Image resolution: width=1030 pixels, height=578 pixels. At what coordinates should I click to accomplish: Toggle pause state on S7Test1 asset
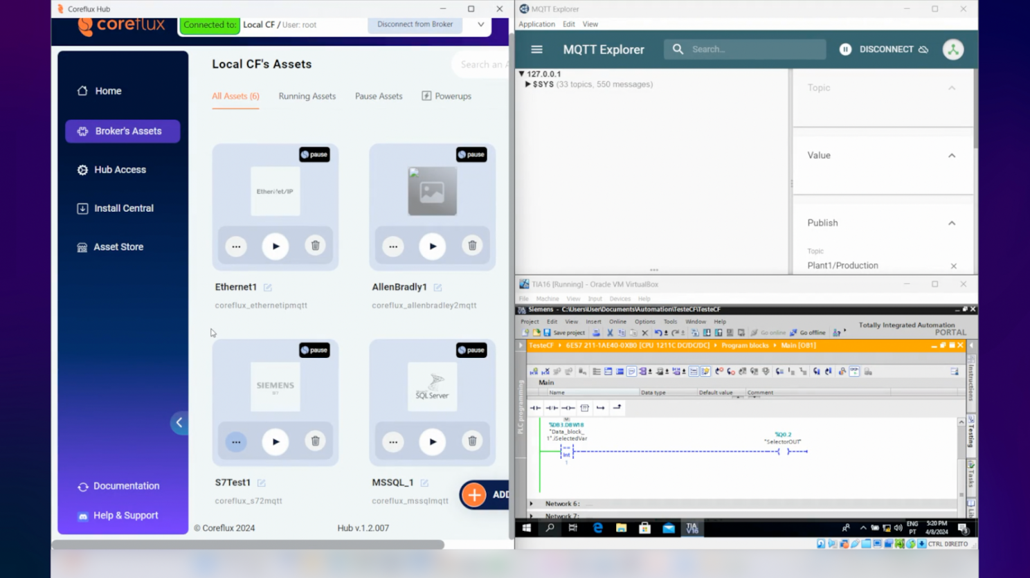click(314, 350)
